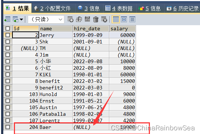200x134 pixels.
Task: Select the Pataballa name cell
Action: (x=56, y=114)
